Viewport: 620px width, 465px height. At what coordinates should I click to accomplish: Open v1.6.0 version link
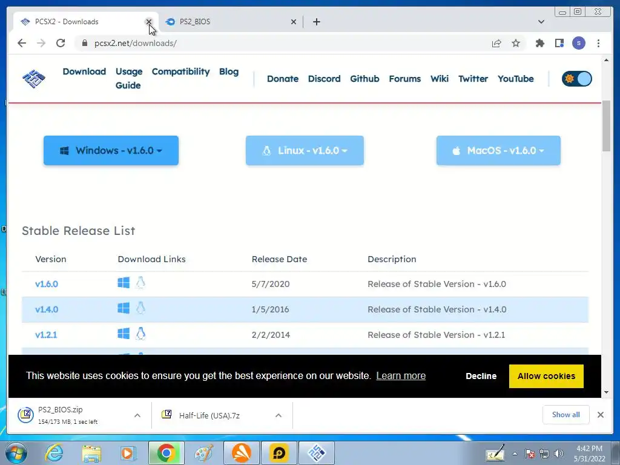47,284
